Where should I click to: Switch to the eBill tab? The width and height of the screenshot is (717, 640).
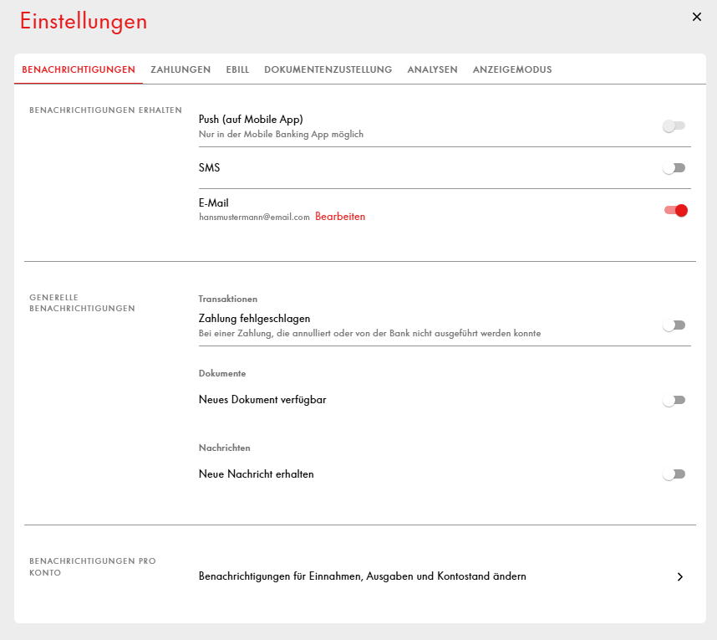tap(237, 69)
